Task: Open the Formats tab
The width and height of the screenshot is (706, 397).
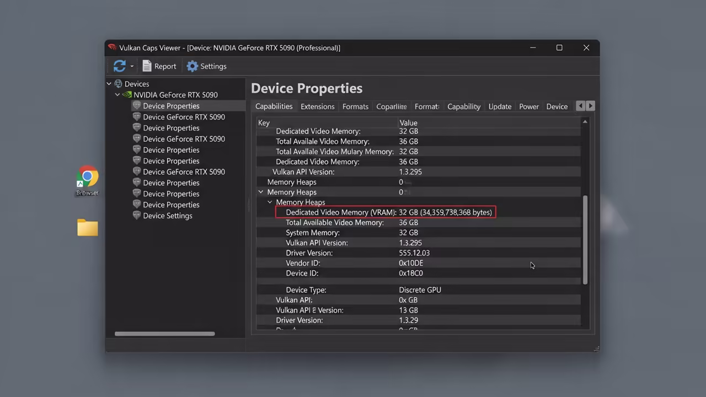Action: pos(355,106)
